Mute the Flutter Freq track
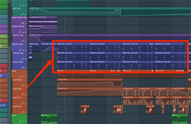This screenshot has height=124, width=191. tap(26, 41)
